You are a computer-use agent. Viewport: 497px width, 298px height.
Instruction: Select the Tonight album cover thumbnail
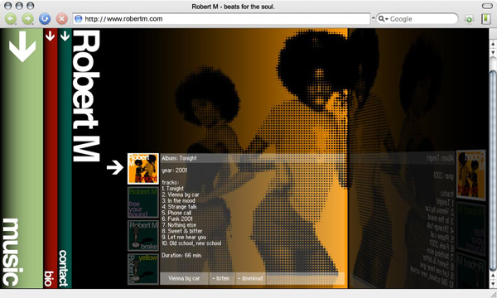pos(143,169)
